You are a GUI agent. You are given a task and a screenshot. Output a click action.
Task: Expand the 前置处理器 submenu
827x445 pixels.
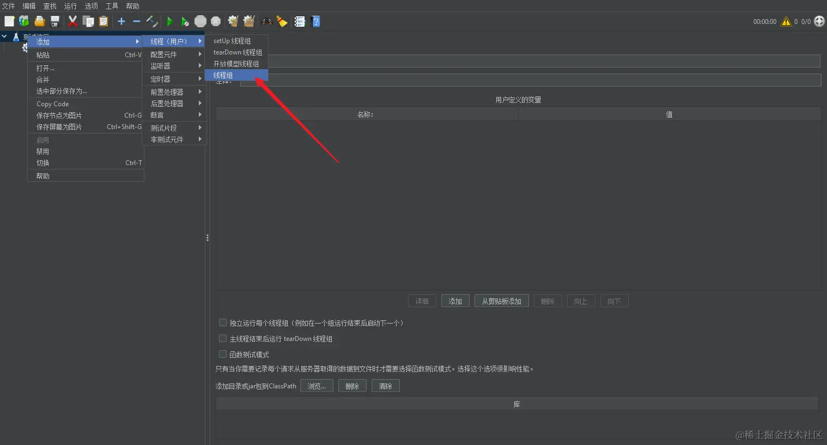pyautogui.click(x=173, y=92)
